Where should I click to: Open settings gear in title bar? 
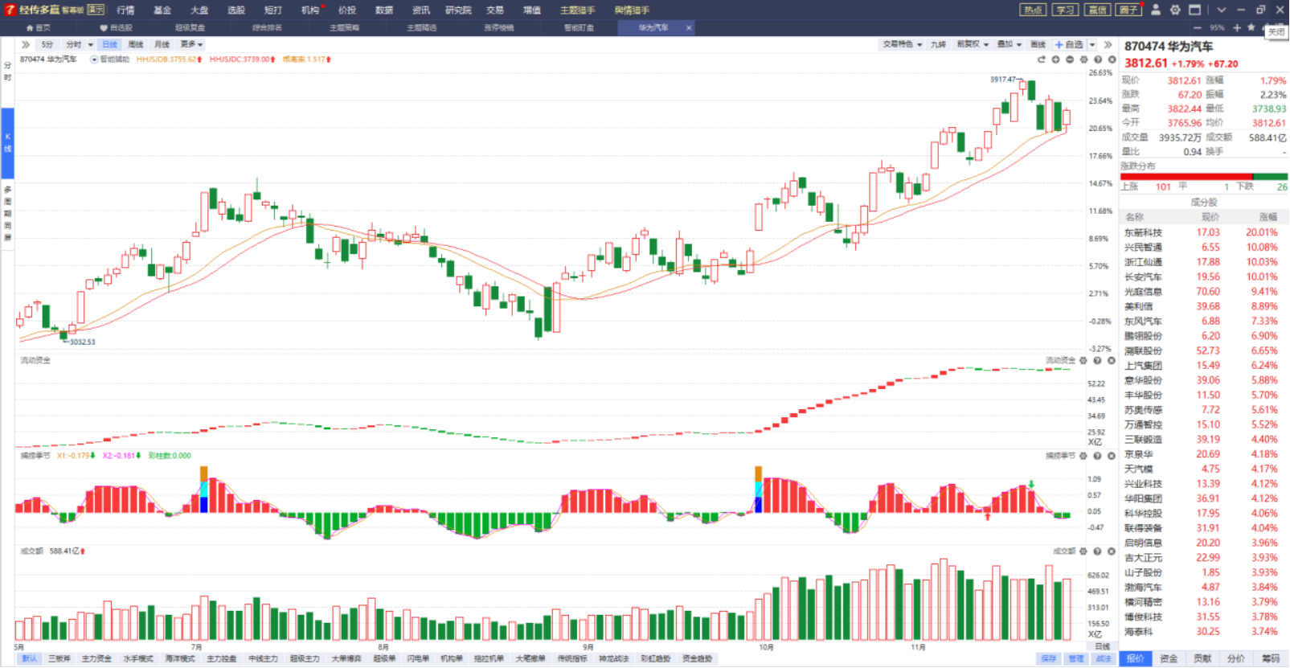click(1175, 10)
